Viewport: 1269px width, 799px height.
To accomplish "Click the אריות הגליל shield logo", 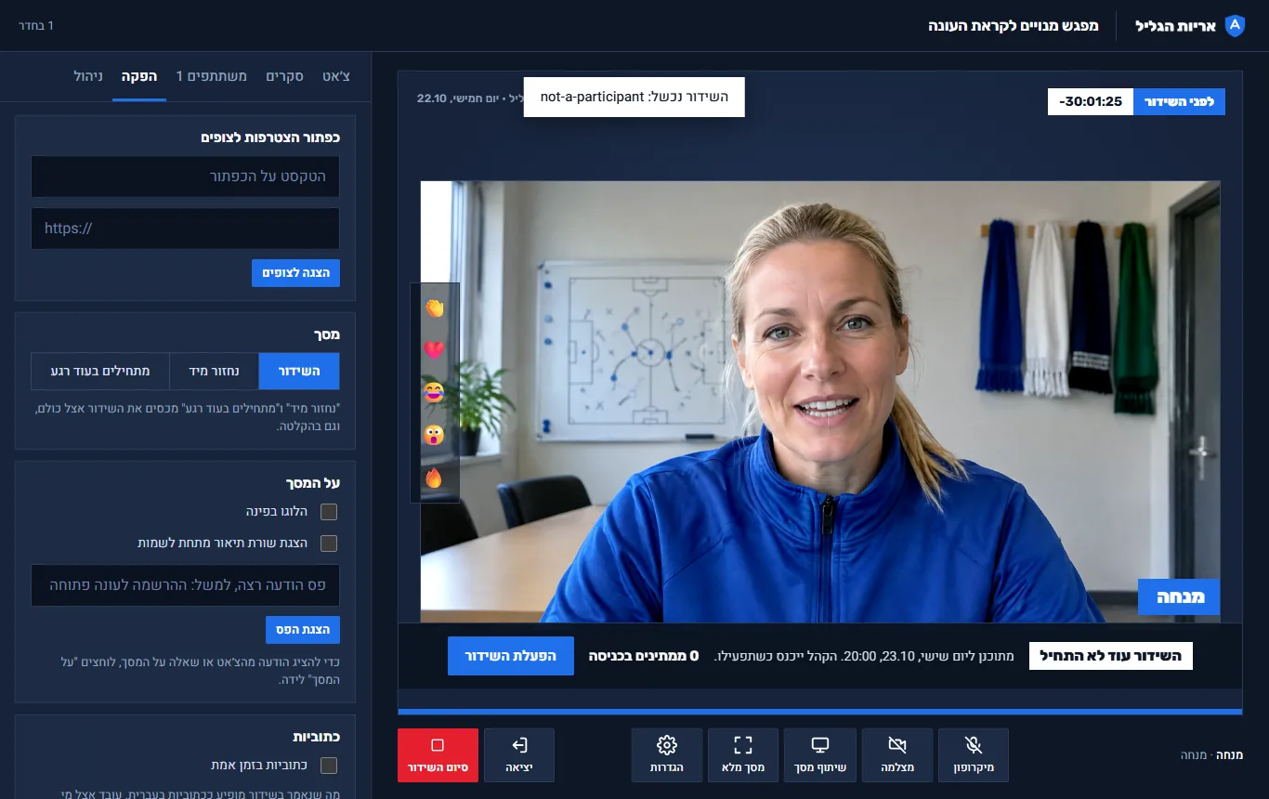I will coord(1235,26).
